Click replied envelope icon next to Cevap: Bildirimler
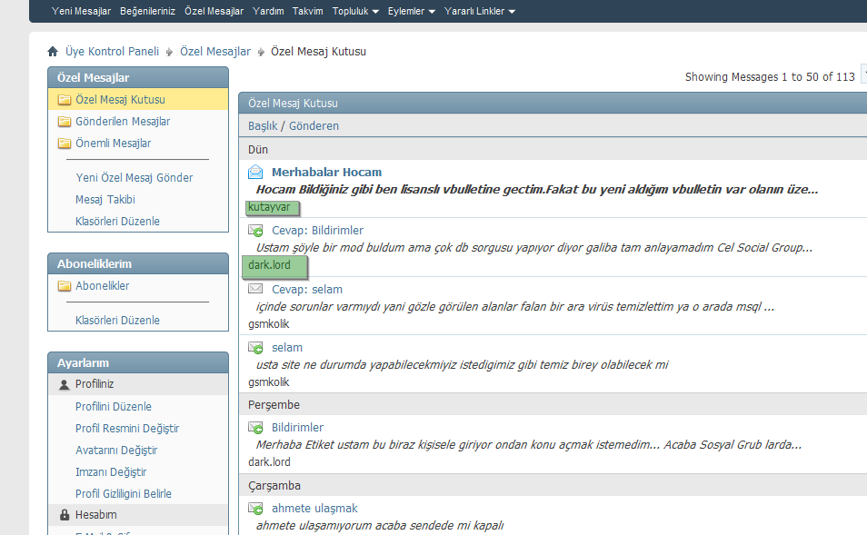Screen dimensions: 867x535 [255, 231]
